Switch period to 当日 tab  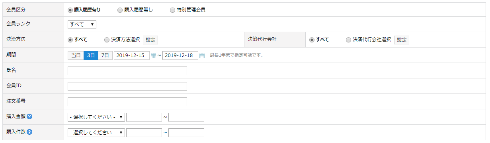76,55
